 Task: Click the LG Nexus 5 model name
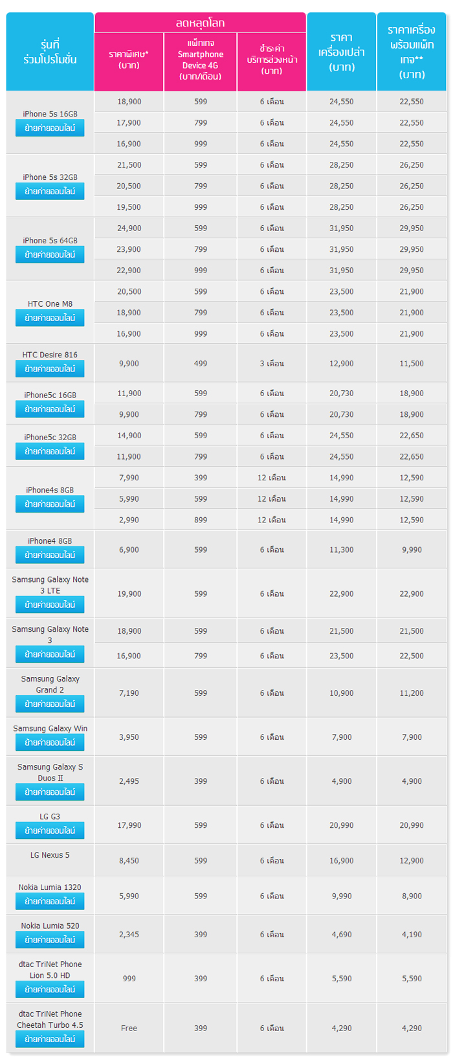pos(50,855)
